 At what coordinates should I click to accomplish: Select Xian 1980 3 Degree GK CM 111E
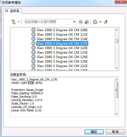(x=62, y=35)
